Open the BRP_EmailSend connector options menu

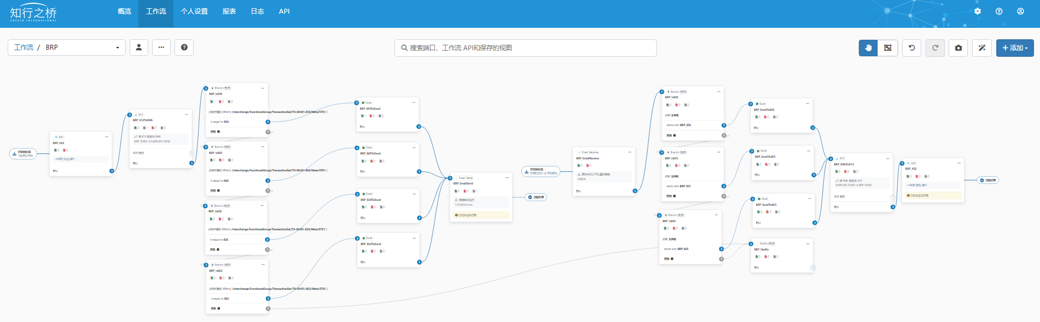coord(507,178)
